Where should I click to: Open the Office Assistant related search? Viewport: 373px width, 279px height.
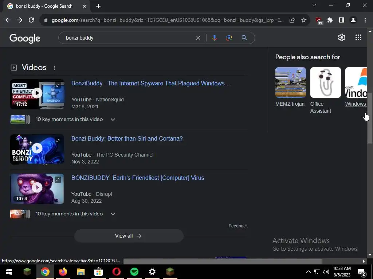coord(325,90)
